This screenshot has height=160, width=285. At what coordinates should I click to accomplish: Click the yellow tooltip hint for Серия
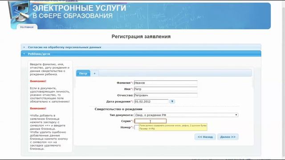click(173, 127)
